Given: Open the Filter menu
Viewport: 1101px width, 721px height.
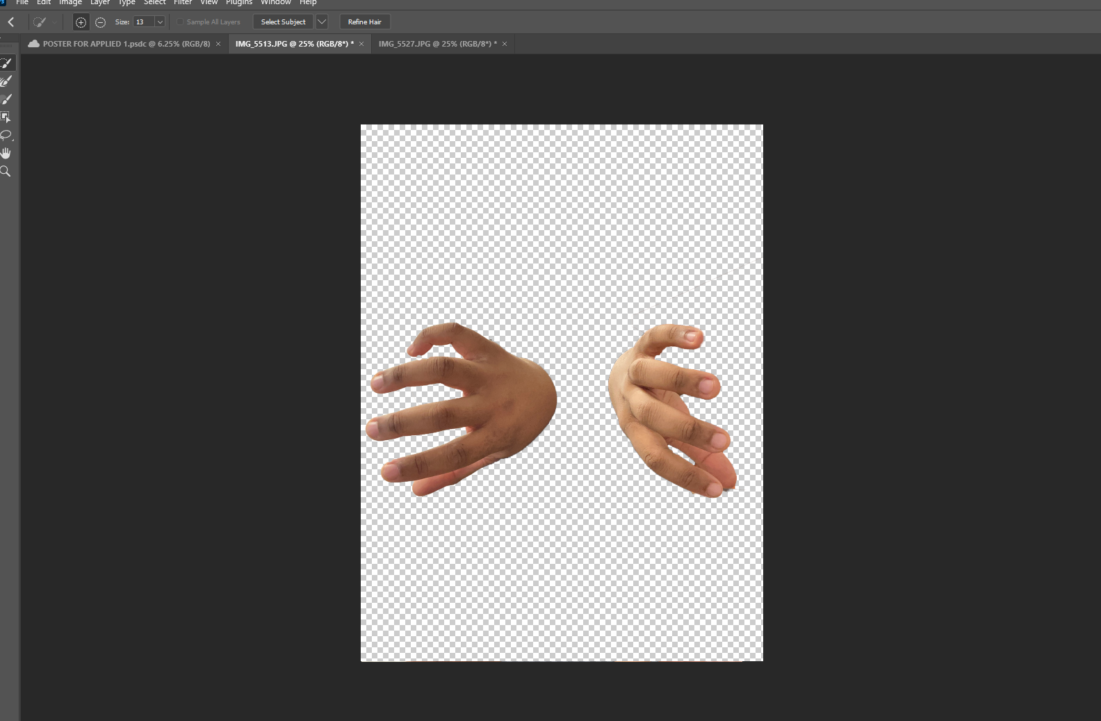Looking at the screenshot, I should click(183, 3).
